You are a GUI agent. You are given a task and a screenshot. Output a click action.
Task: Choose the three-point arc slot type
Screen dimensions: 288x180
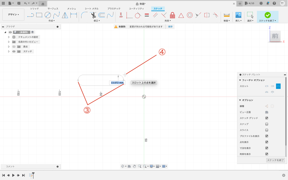pos(267,92)
